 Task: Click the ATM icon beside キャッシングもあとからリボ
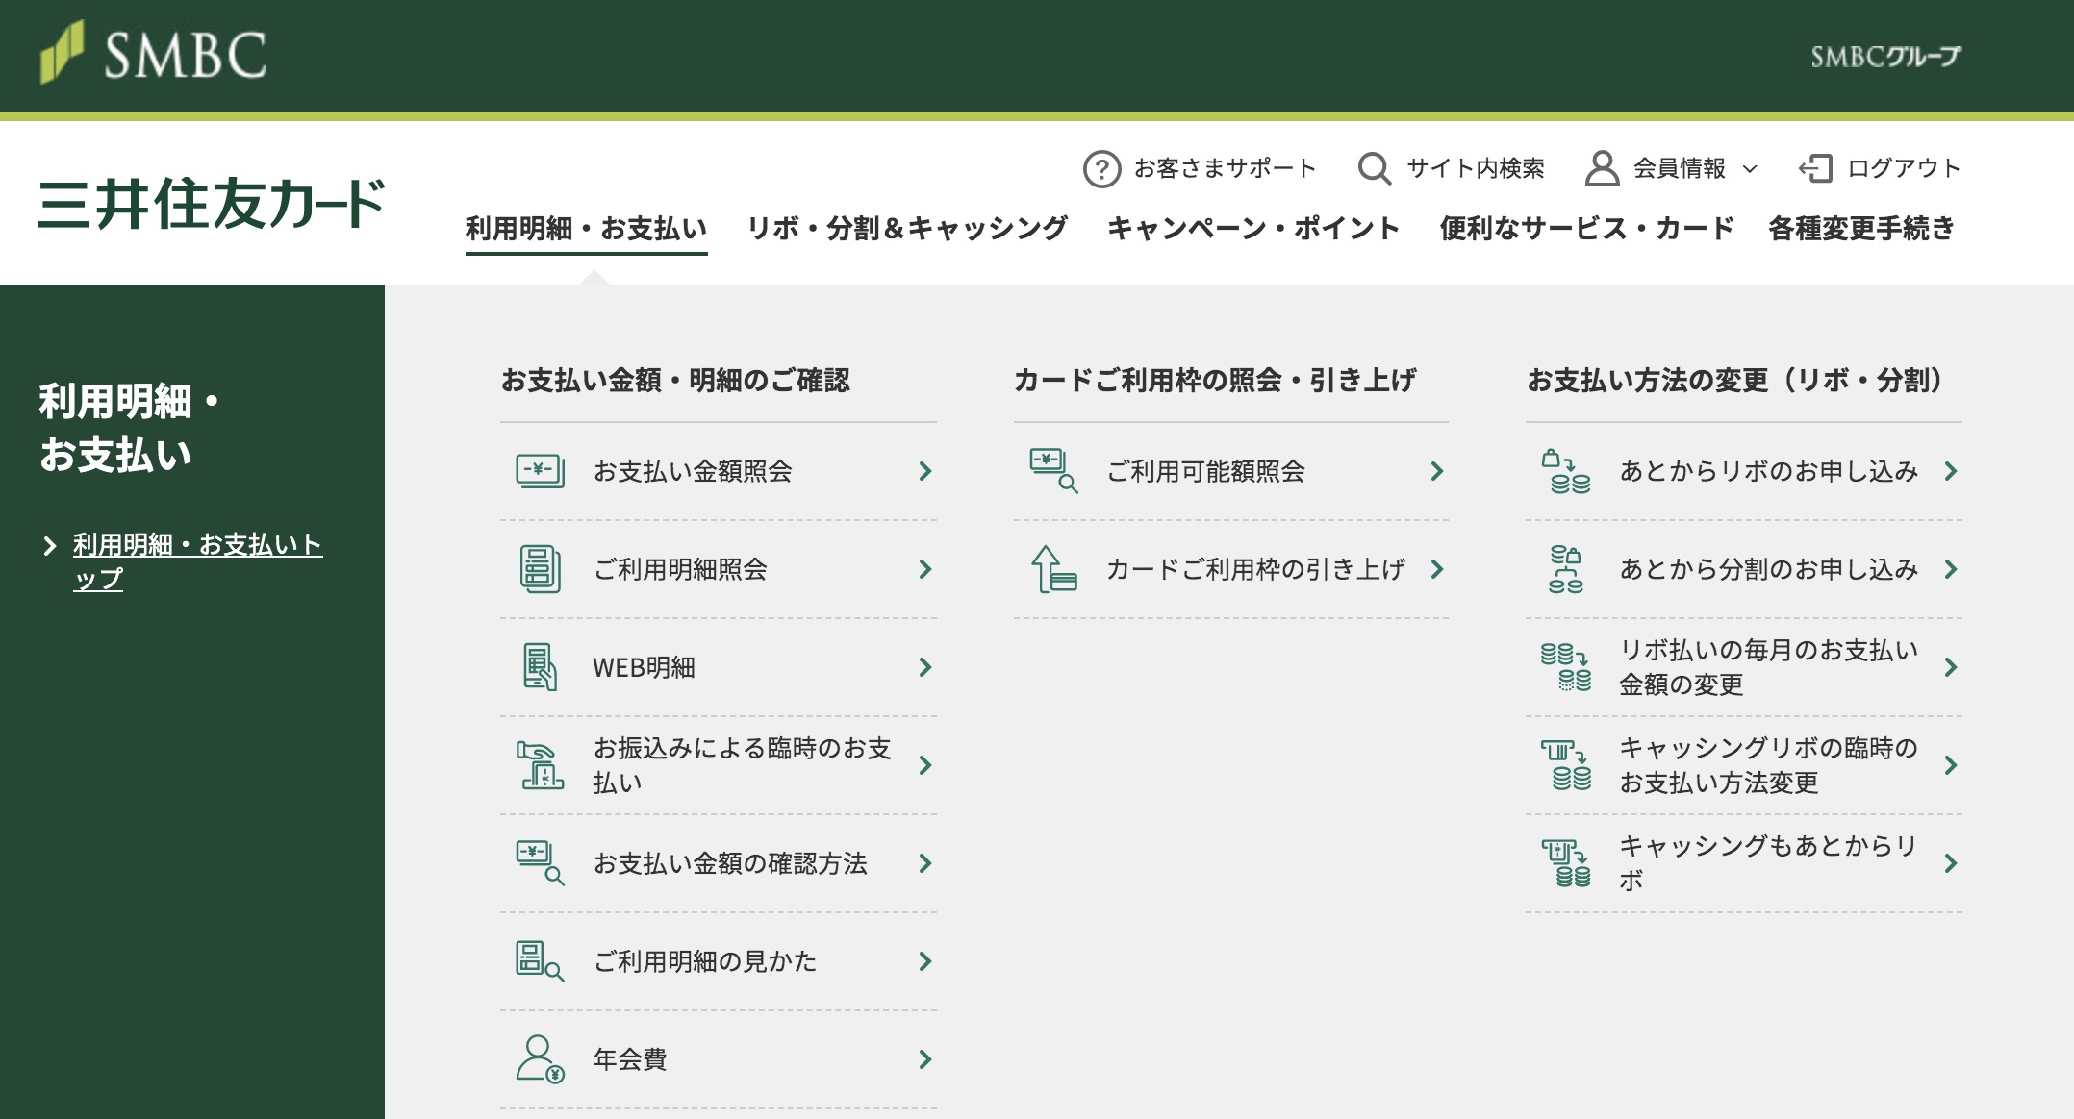coord(1566,863)
